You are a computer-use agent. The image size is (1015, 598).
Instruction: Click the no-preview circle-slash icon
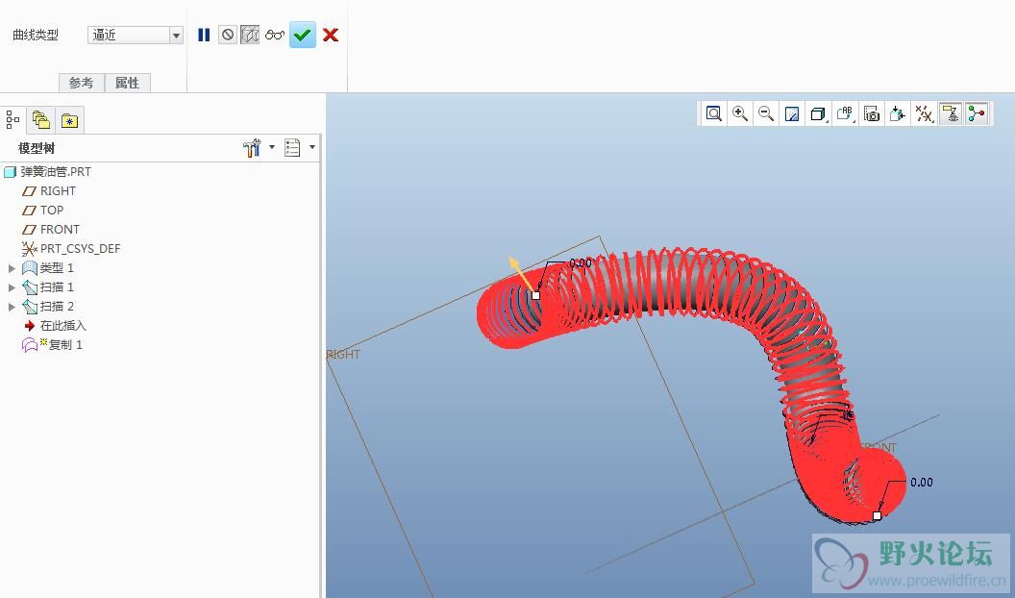227,35
